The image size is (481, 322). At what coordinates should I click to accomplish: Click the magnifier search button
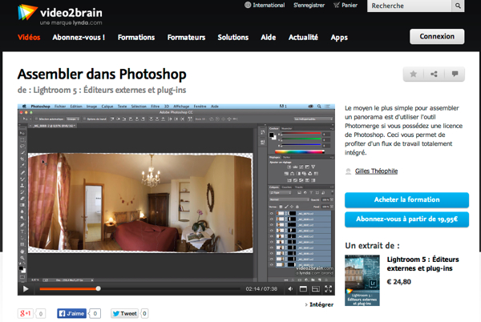coord(458,6)
